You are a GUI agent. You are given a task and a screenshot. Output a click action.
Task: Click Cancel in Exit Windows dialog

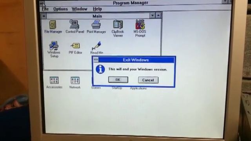coord(148,80)
